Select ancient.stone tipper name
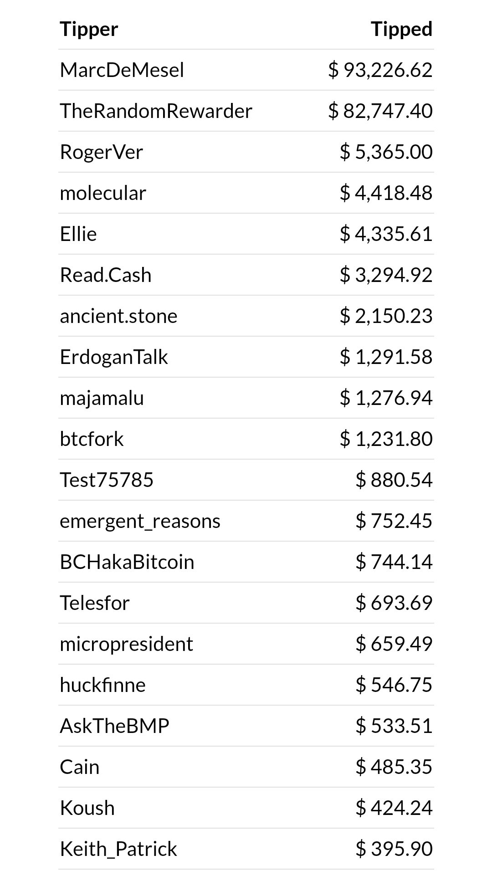This screenshot has width=492, height=876. click(118, 316)
